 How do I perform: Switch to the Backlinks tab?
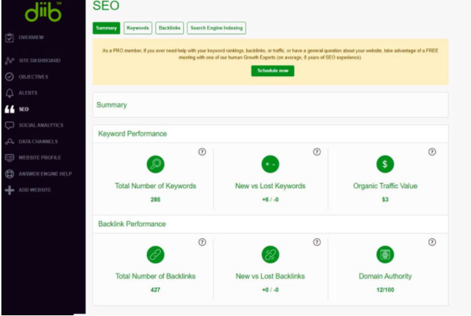(x=169, y=28)
